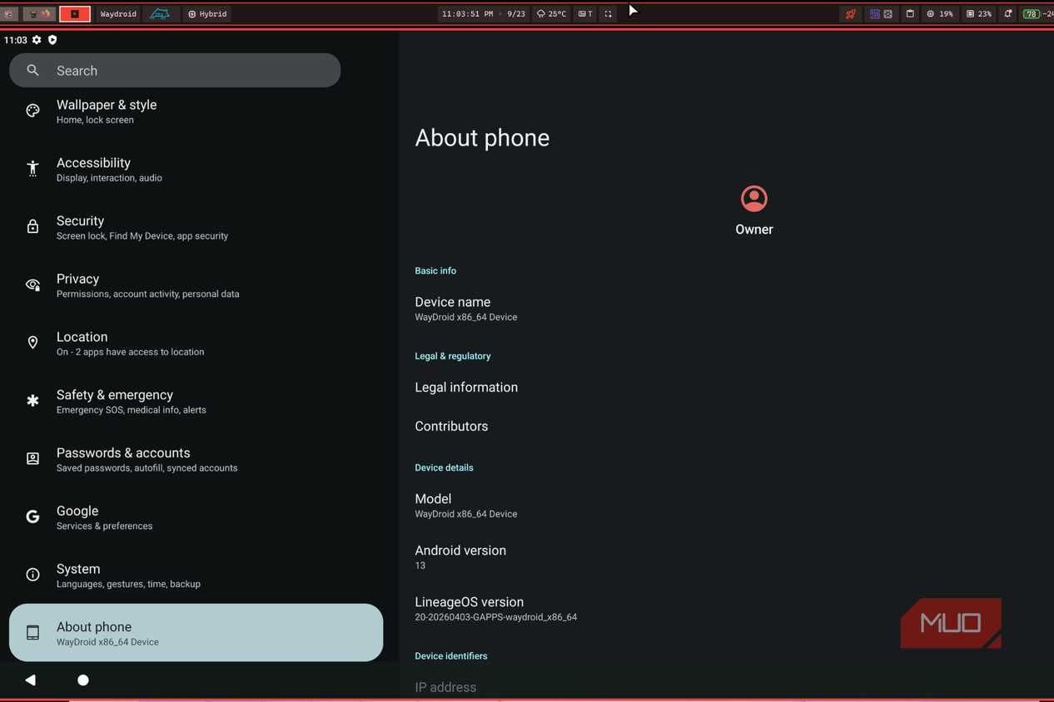Click the red highlighted workspace button
This screenshot has width=1054, height=702.
(75, 14)
